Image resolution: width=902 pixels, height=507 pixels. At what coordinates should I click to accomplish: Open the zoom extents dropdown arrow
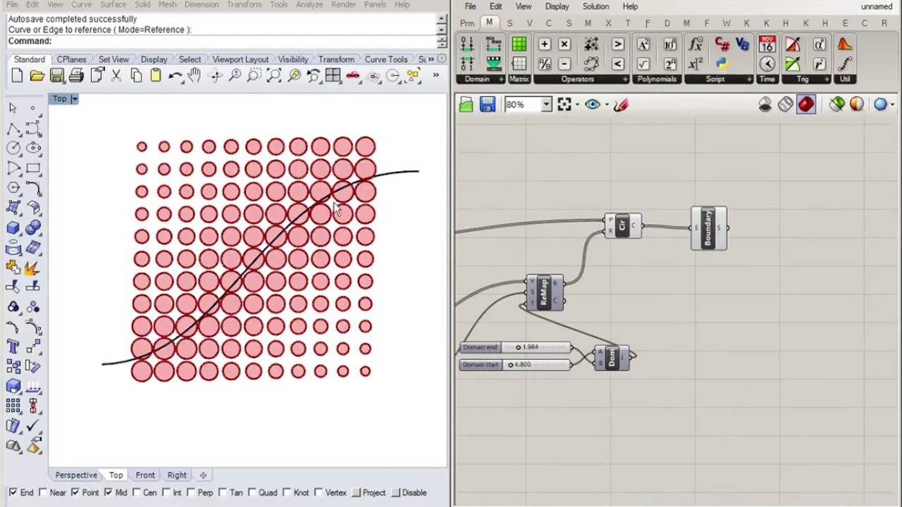[577, 105]
